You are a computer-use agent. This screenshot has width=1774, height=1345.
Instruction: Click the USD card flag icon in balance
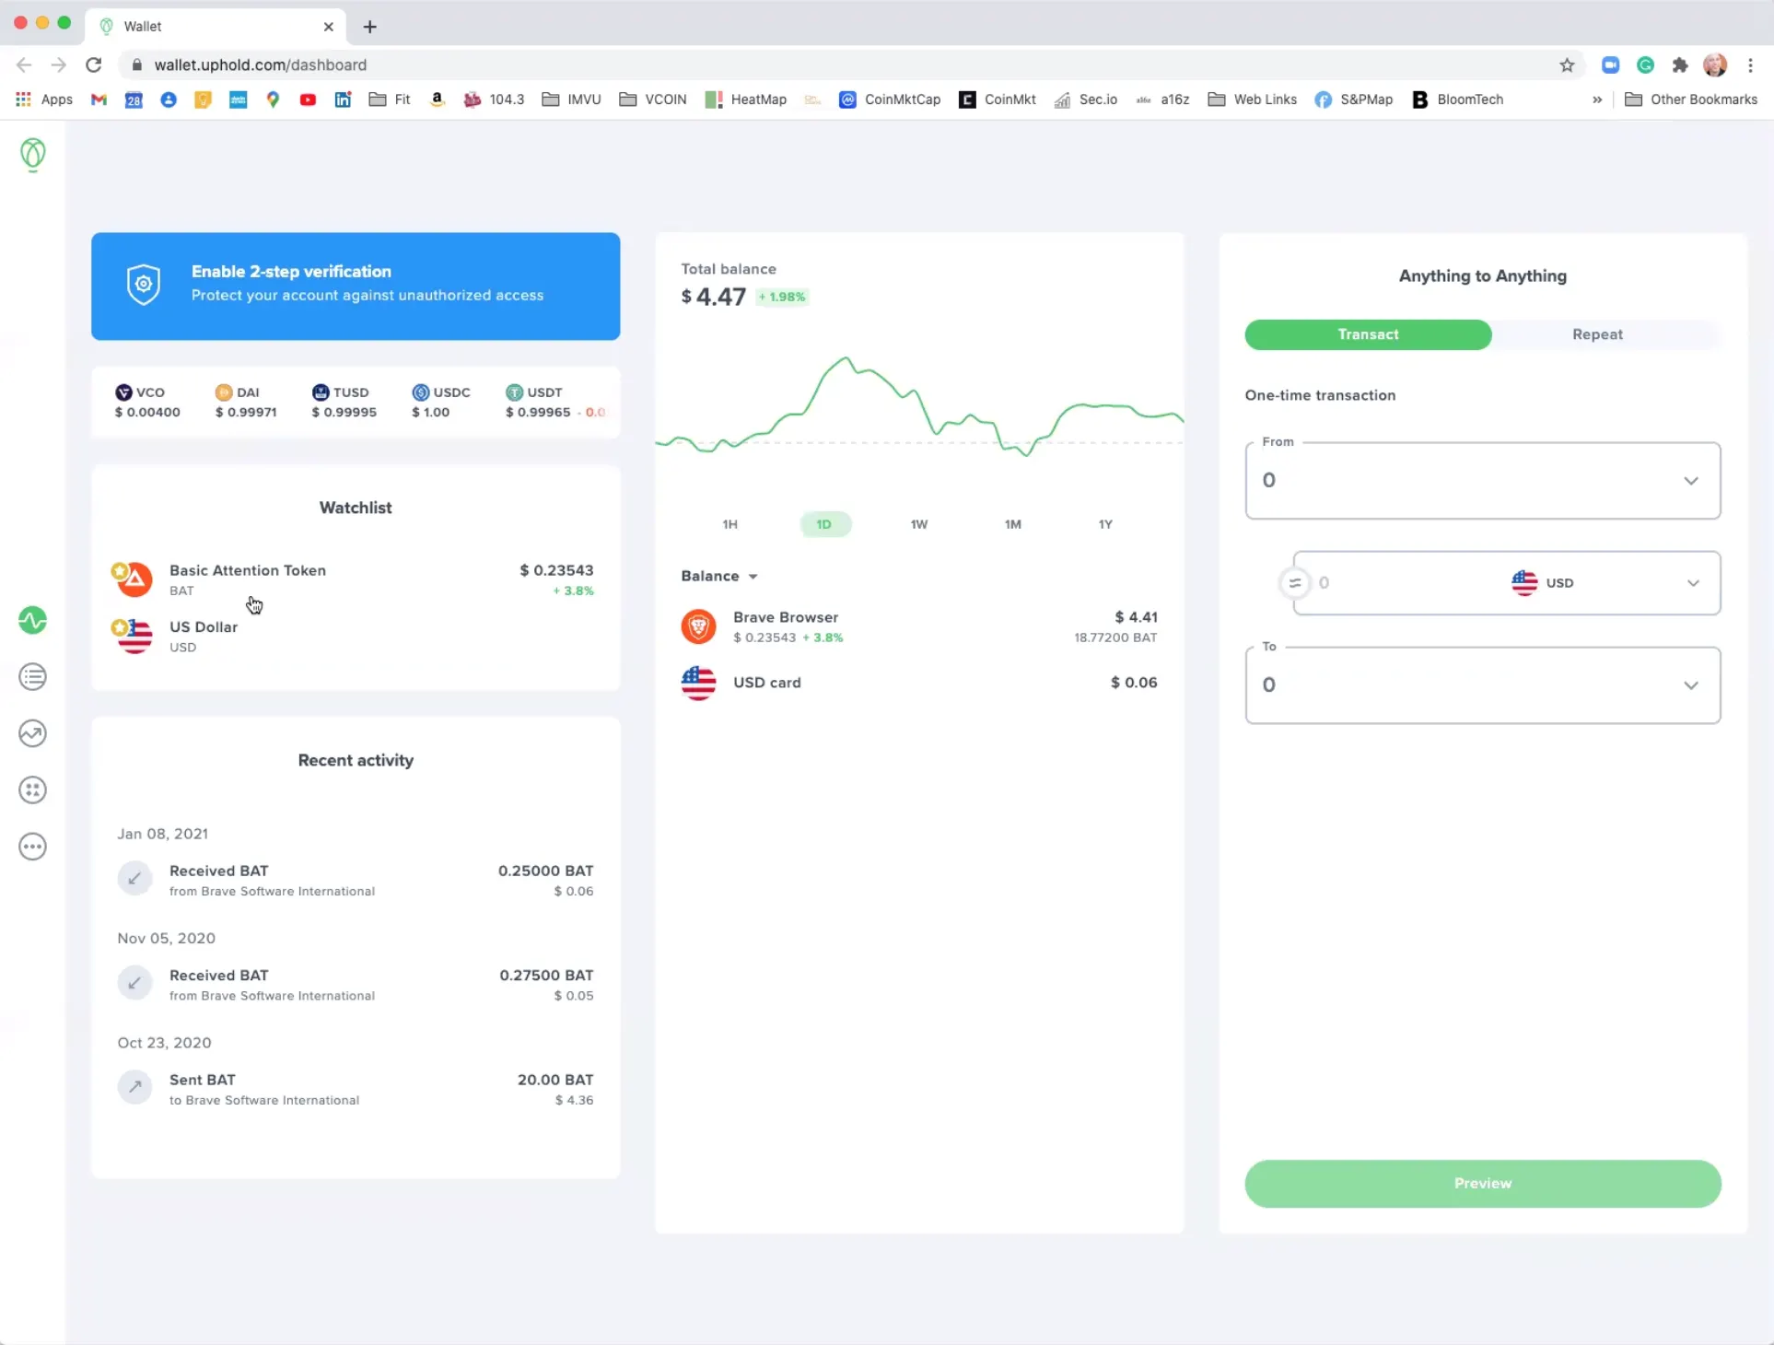coord(698,683)
